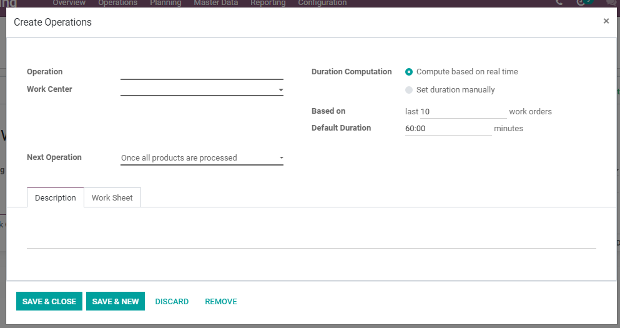The image size is (620, 328).
Task: Click the Remove button
Action: point(221,302)
